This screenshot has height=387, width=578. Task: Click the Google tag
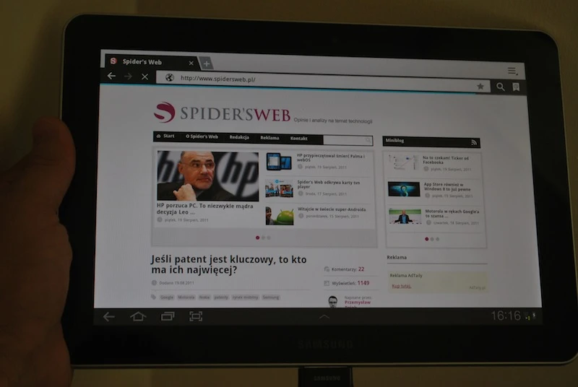click(x=167, y=297)
